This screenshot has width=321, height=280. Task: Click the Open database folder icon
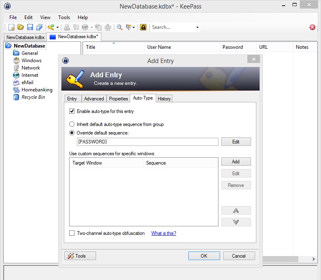coord(21,27)
